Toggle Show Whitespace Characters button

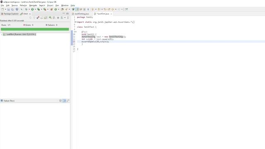[x=88, y=9]
